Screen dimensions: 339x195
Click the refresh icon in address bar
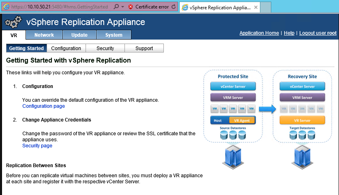pos(174,7)
